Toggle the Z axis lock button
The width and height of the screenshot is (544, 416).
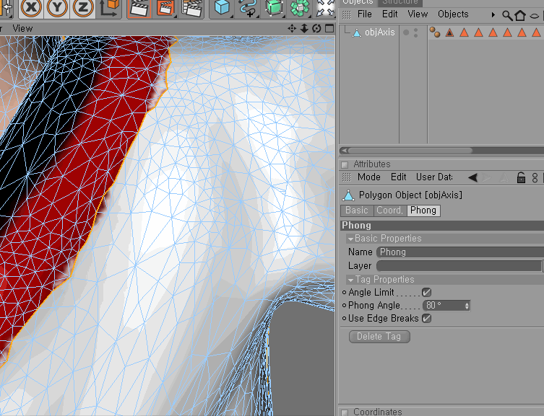(x=84, y=7)
